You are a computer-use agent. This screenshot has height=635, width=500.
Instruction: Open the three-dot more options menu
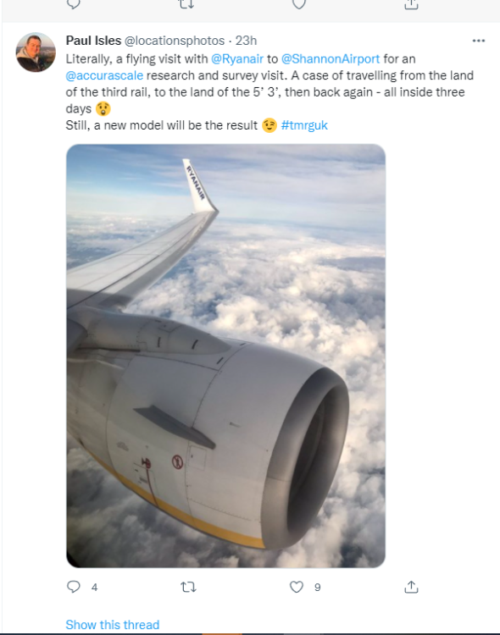[479, 41]
